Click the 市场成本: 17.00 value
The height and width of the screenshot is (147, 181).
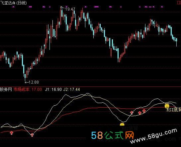point(28,89)
